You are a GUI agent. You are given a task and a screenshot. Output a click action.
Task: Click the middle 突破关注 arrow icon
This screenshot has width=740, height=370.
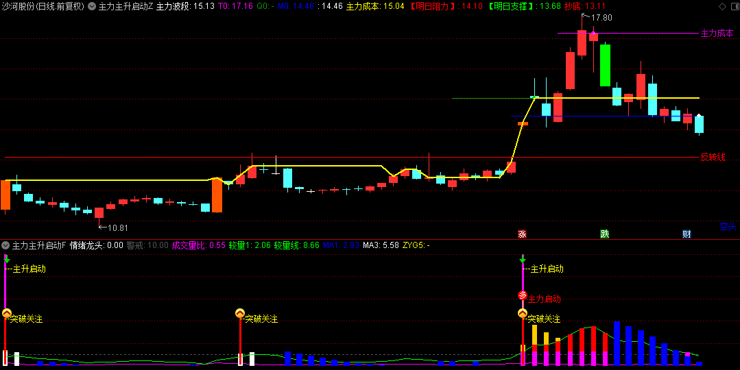click(240, 313)
